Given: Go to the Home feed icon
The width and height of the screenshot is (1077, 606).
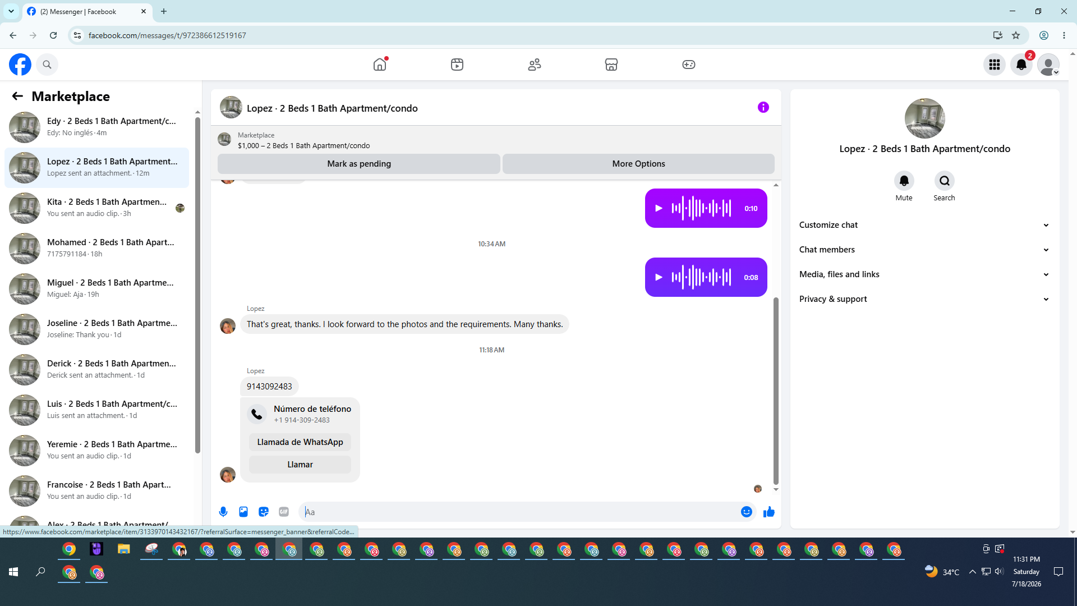Looking at the screenshot, I should click(x=380, y=65).
